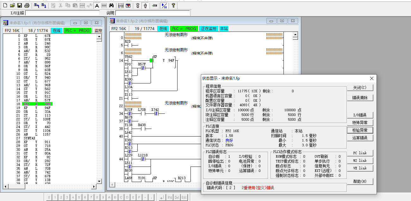Screen dimensions: 411x201
Task: Search using the binoculars icon
Action: point(111,5)
